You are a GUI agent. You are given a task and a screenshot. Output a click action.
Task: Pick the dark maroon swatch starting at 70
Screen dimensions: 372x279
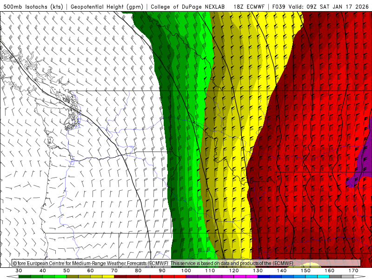(120, 277)
